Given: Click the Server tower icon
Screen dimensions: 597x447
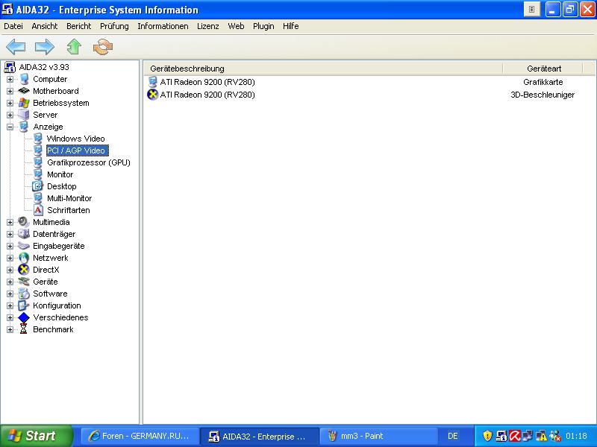Looking at the screenshot, I should pos(24,115).
